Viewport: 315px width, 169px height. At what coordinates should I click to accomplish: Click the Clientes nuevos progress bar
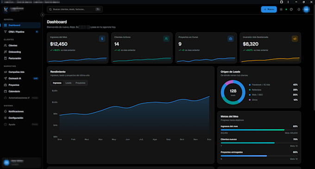click(x=259, y=143)
